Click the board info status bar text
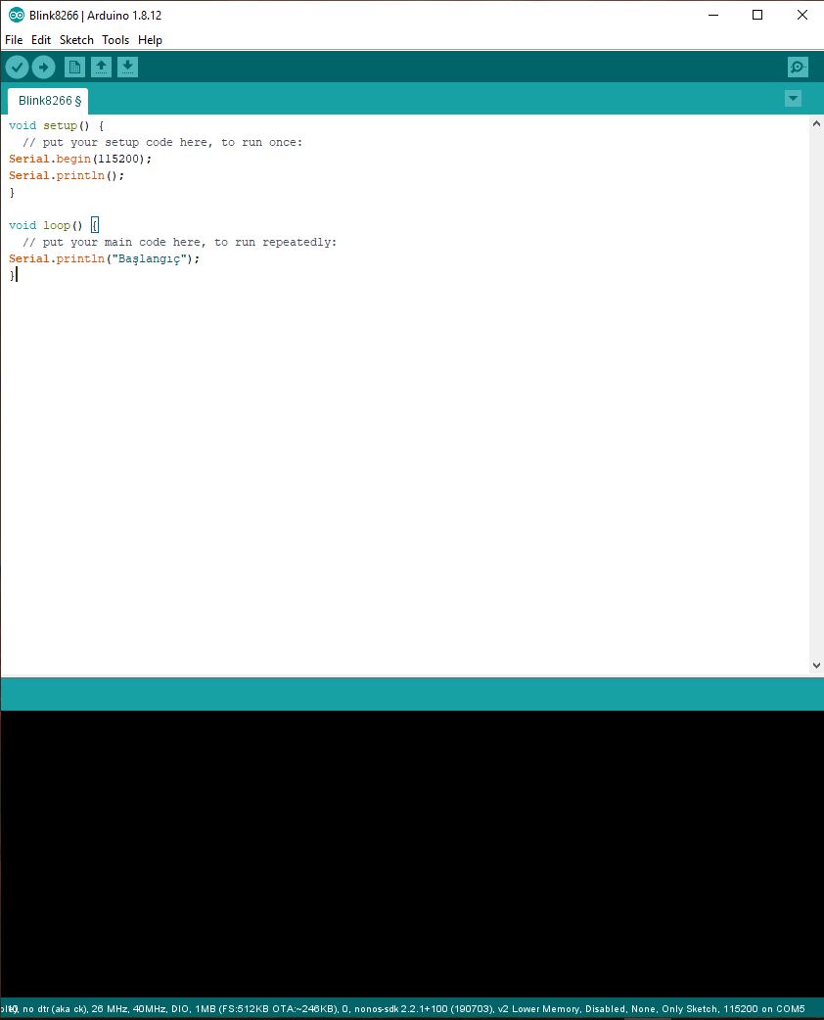 tap(402, 1009)
